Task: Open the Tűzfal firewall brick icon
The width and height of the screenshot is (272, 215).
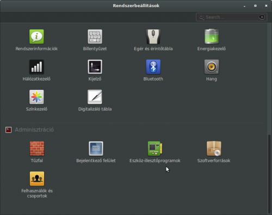Action: pyautogui.click(x=37, y=149)
